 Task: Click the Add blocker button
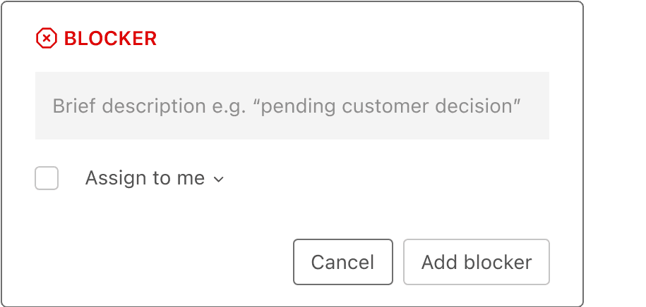click(476, 262)
